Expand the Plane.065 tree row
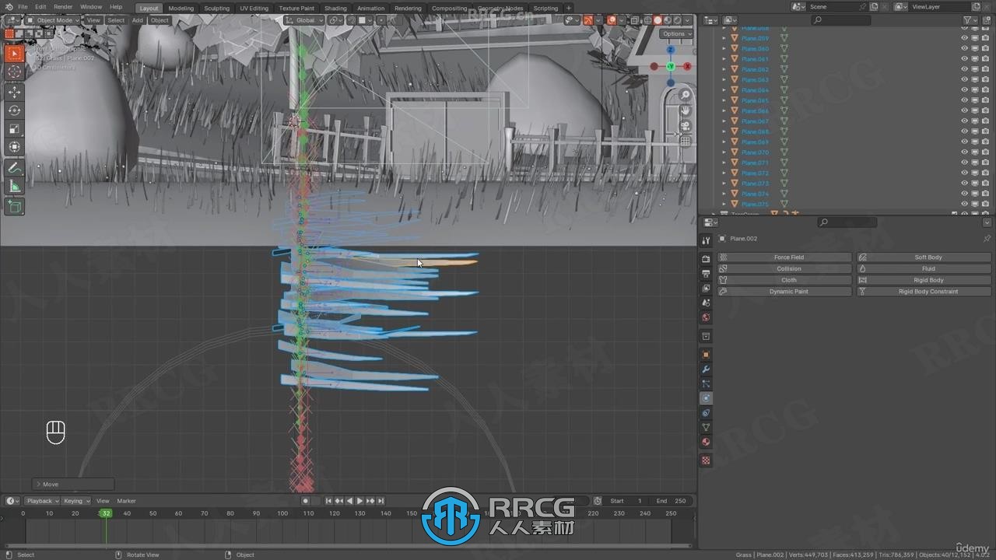 pos(724,100)
